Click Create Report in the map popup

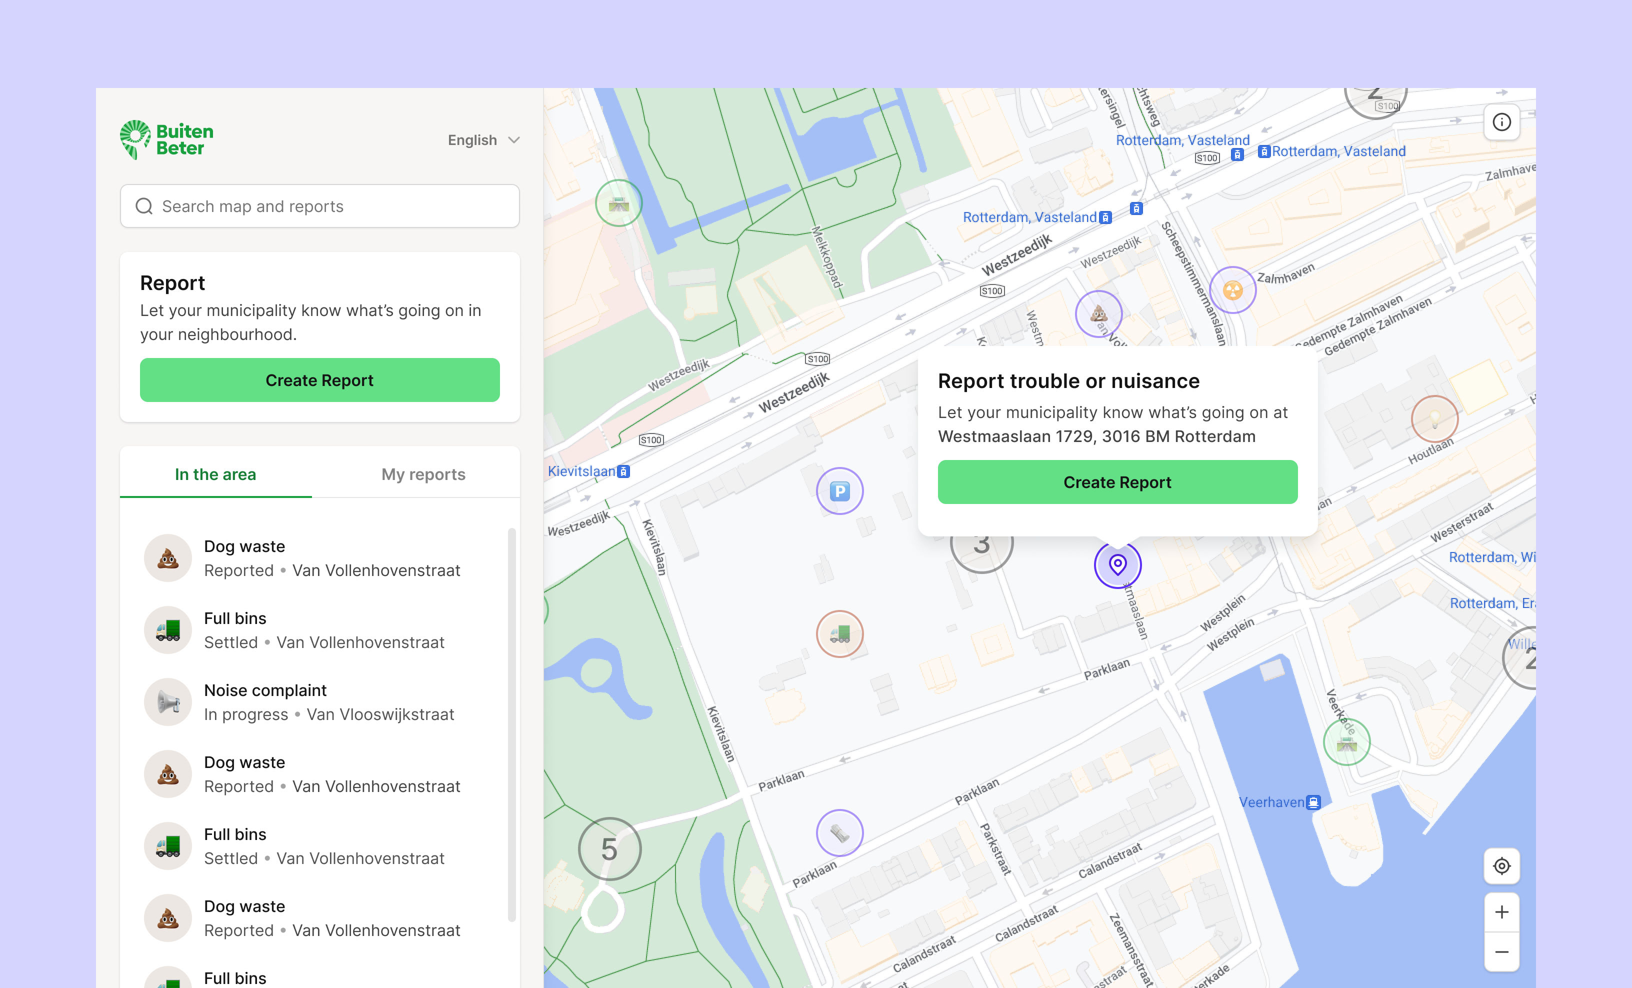[1116, 482]
